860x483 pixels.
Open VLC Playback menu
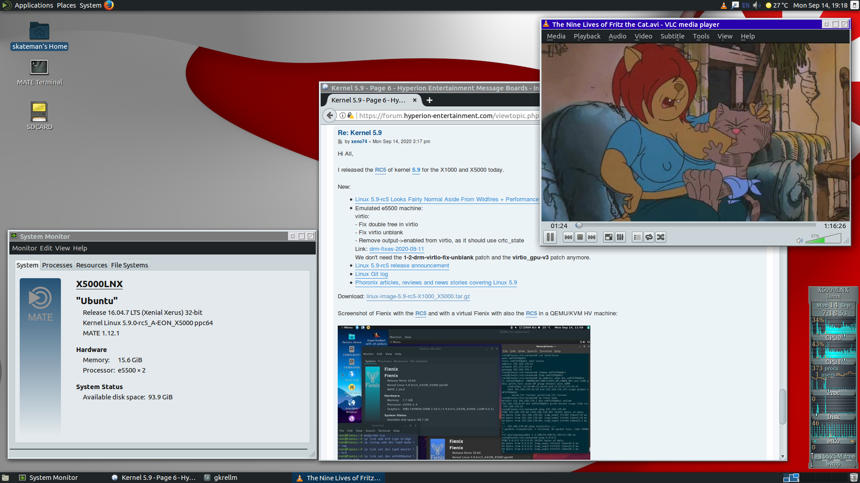click(587, 36)
